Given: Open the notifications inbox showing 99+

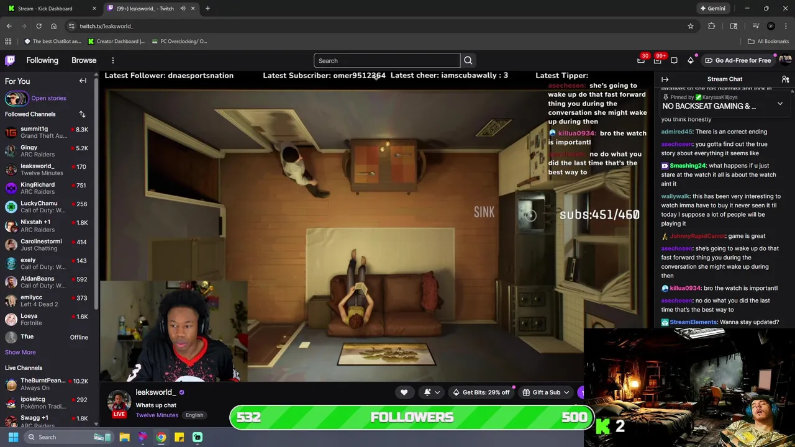Looking at the screenshot, I should [657, 60].
